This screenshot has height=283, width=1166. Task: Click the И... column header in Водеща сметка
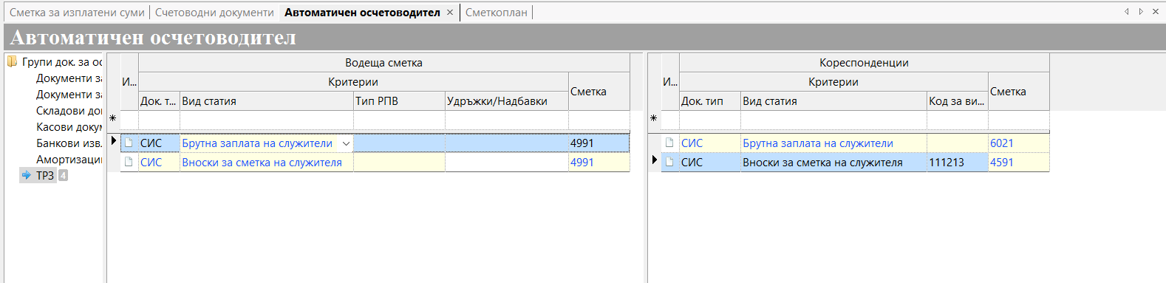[129, 82]
